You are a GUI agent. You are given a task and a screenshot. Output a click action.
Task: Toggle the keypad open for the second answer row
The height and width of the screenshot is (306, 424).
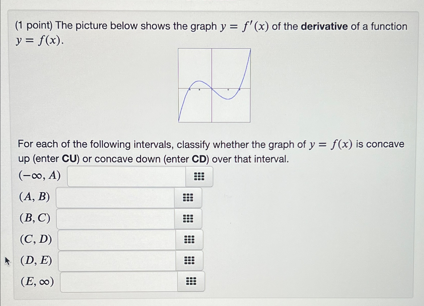coord(188,197)
